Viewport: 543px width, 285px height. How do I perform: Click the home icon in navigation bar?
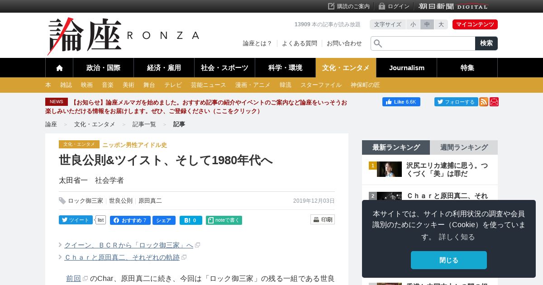point(59,68)
